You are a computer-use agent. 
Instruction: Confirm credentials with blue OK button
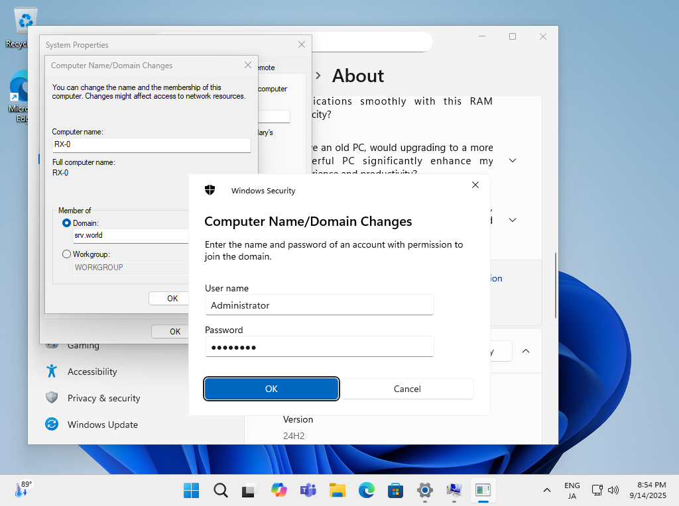(x=271, y=389)
